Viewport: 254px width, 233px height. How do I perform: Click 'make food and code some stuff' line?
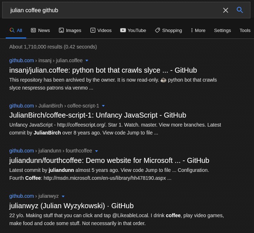77,223
